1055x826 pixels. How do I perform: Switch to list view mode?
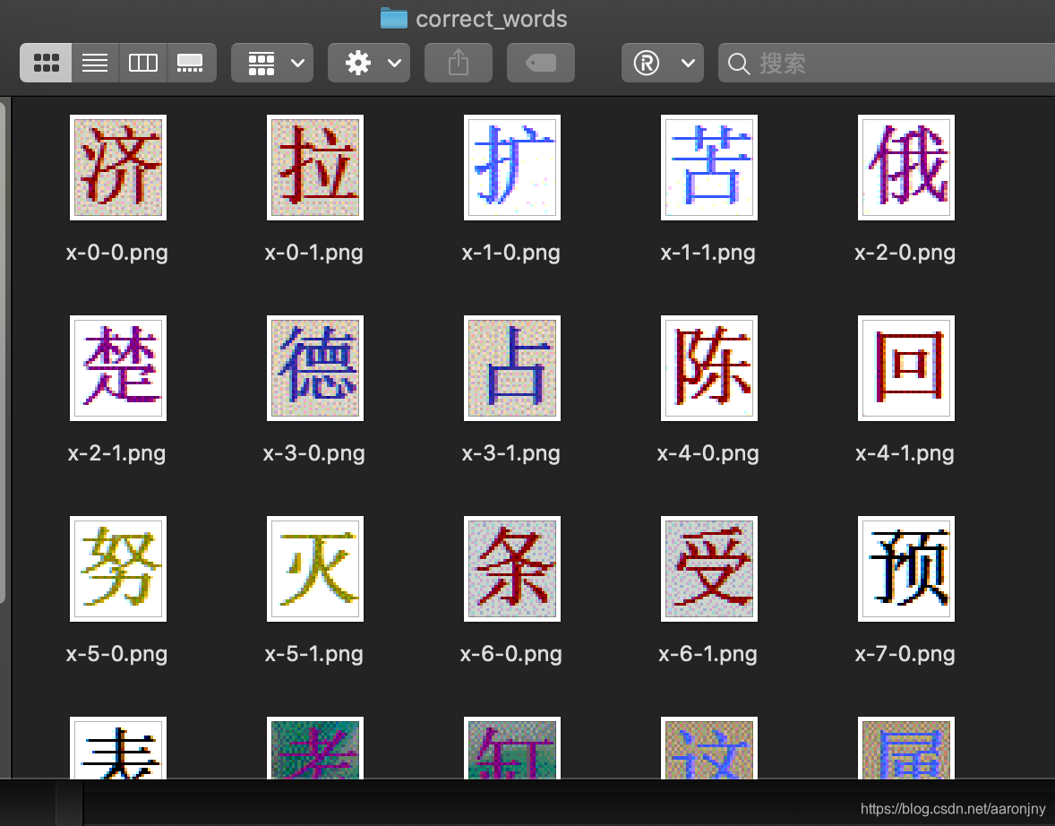click(x=94, y=63)
